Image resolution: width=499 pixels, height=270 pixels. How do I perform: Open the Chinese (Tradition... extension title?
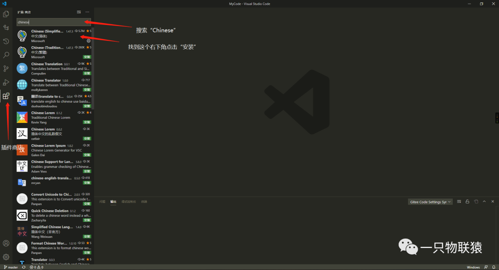pyautogui.click(x=47, y=48)
